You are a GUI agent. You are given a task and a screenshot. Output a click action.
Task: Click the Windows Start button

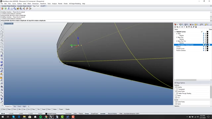[3, 117]
